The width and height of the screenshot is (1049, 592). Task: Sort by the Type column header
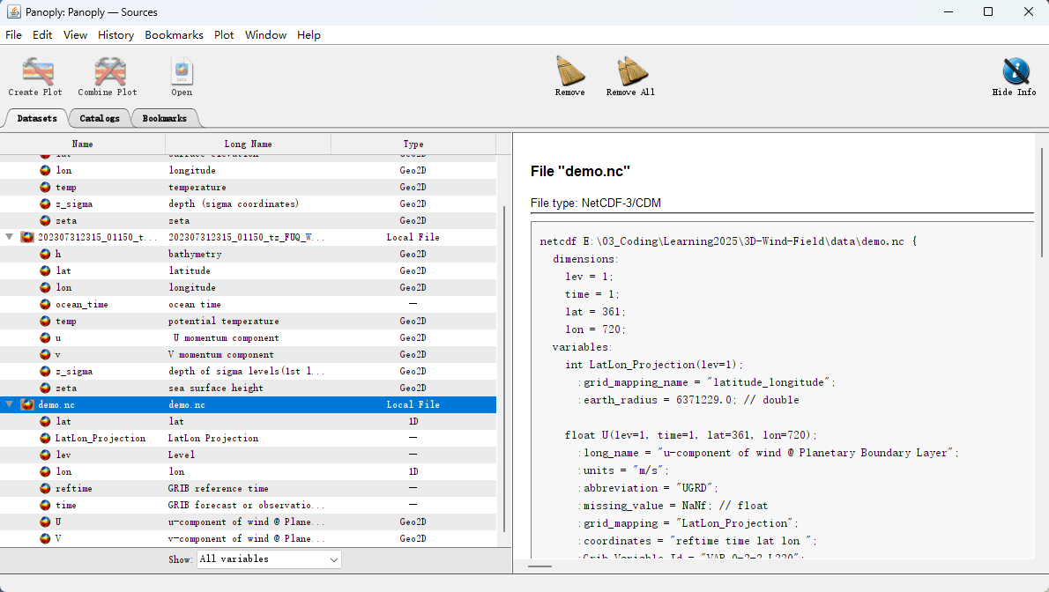point(413,144)
